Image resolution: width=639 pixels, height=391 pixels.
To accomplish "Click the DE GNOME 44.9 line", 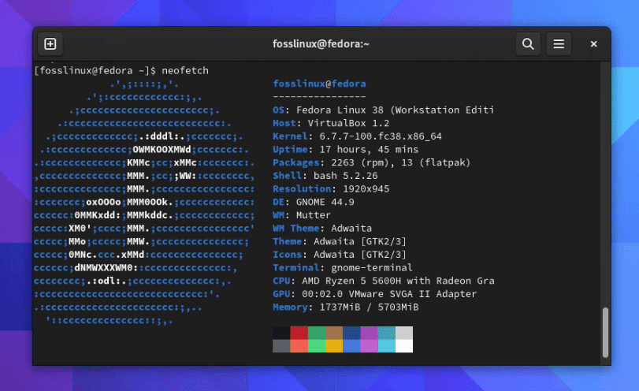I will (314, 202).
